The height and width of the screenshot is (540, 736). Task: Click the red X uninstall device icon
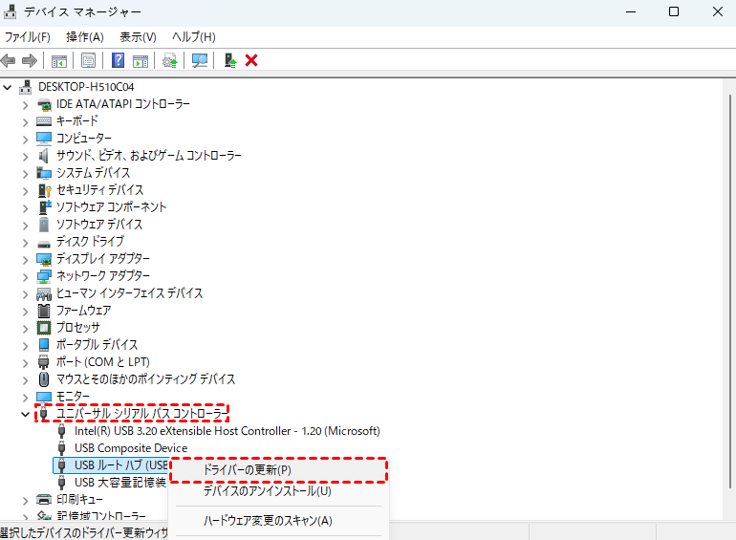tap(251, 60)
